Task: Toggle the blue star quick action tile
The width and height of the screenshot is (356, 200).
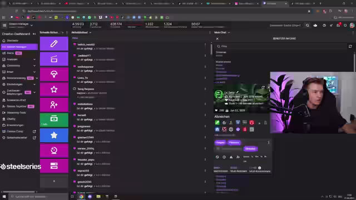Action: pos(54,135)
